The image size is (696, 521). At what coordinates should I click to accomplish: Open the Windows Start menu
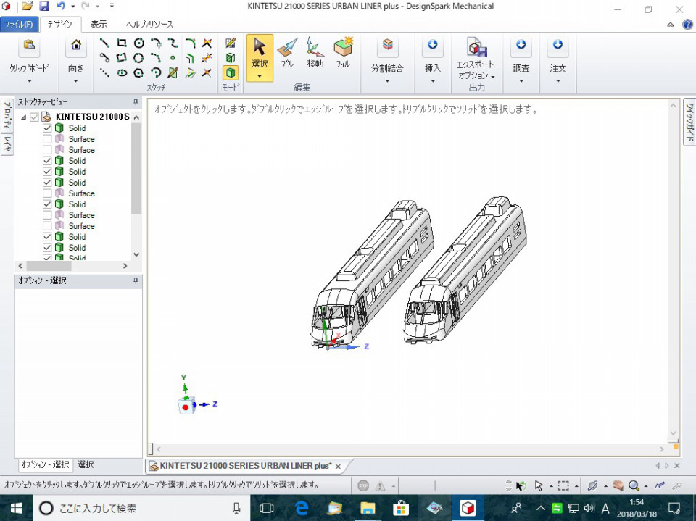point(16,508)
